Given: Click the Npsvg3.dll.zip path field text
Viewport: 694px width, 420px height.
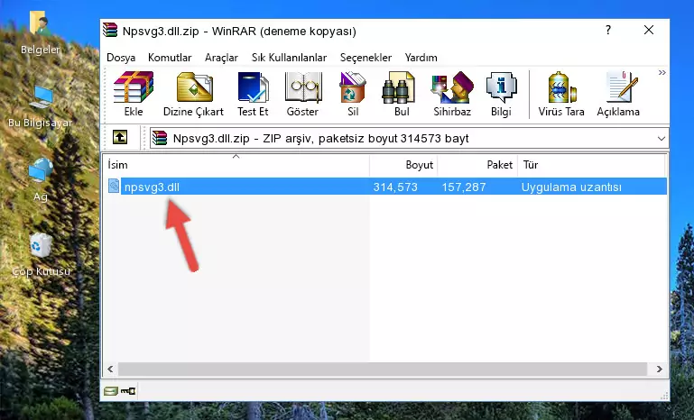Looking at the screenshot, I should 321,139.
